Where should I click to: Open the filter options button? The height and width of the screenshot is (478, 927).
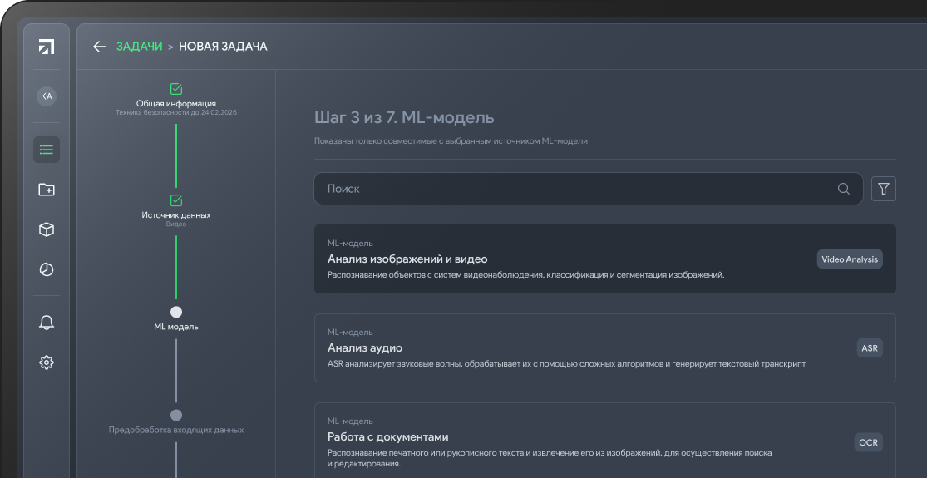pos(883,189)
